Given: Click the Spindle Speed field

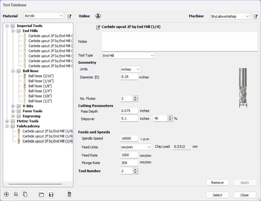Looking at the screenshot, I should 129,138.
